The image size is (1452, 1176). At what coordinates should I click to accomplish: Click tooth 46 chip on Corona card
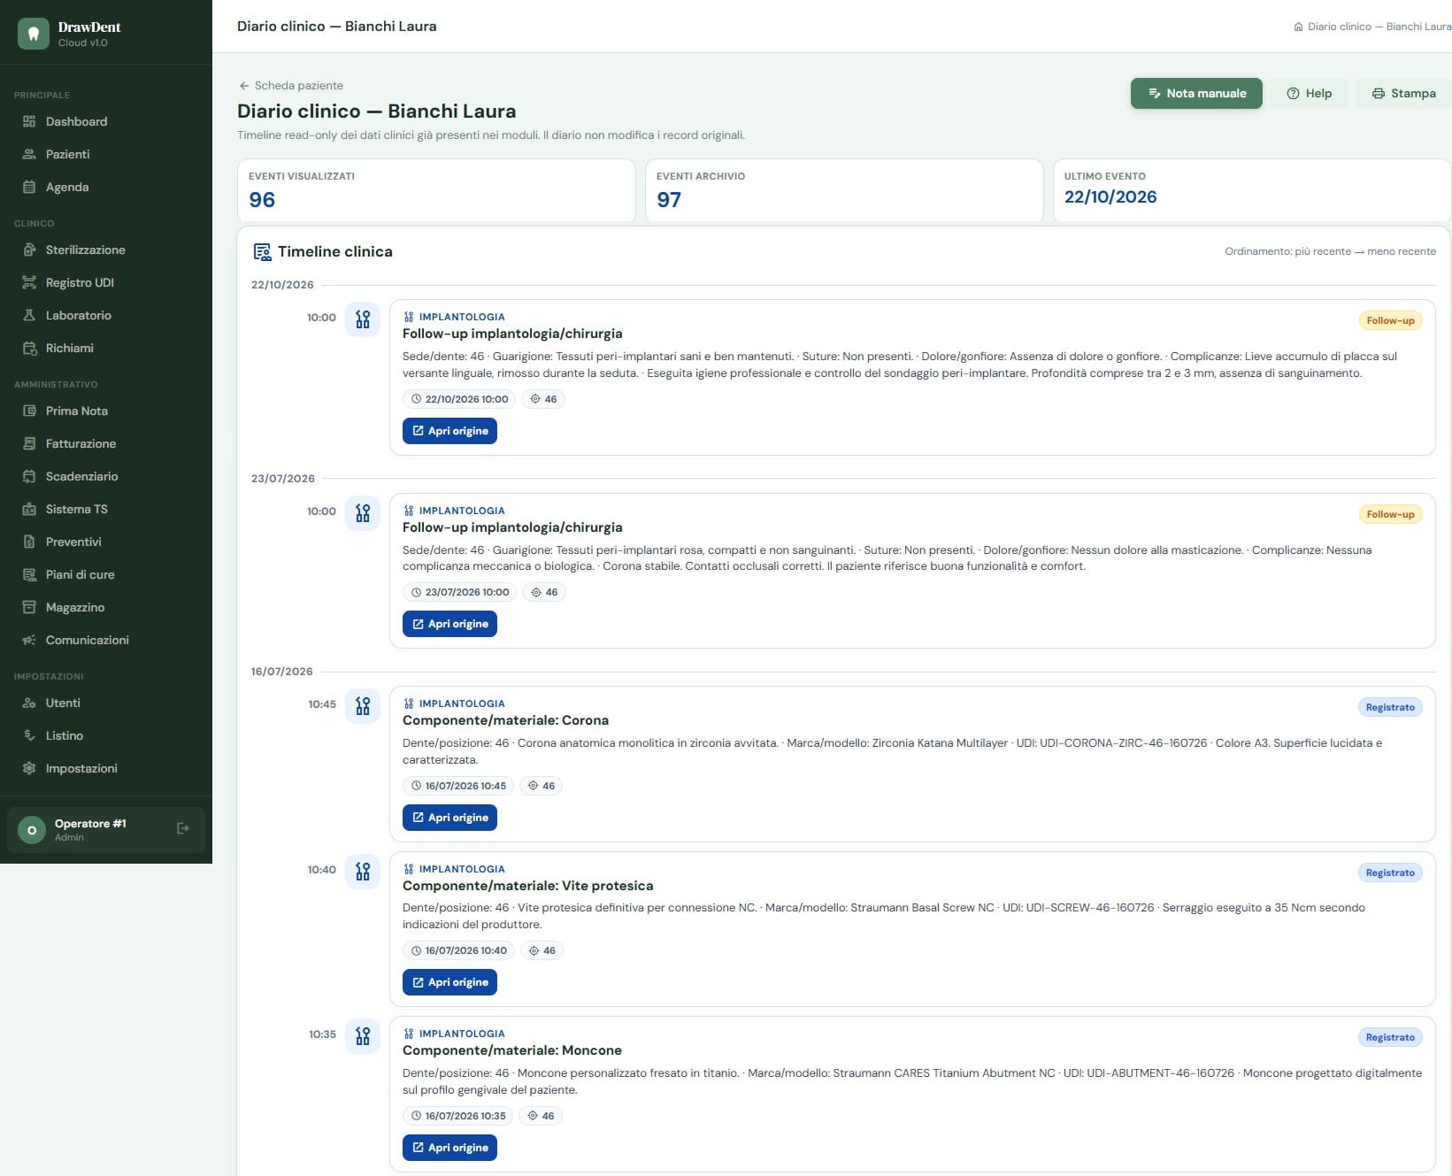point(542,786)
